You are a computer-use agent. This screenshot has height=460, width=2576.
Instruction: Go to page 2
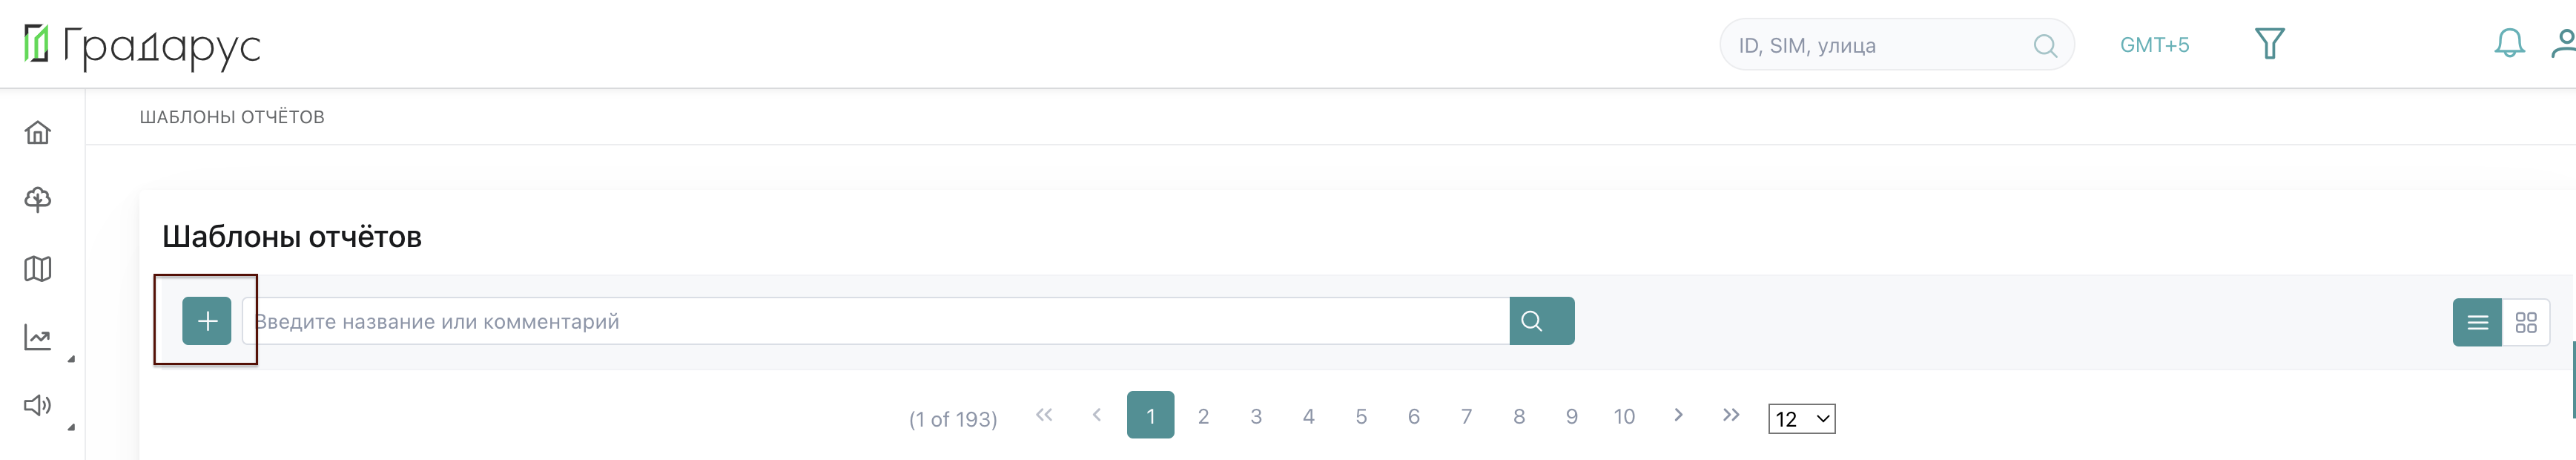tap(1203, 416)
